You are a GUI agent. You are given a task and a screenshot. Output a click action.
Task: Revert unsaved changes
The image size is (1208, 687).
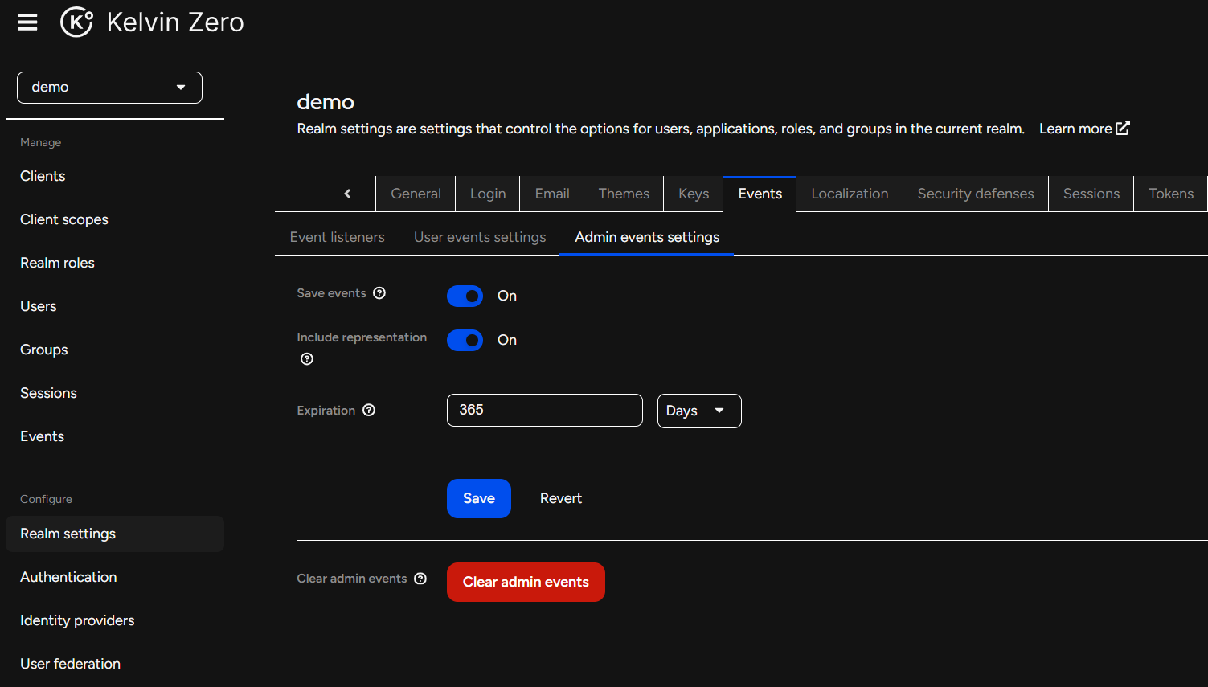[560, 498]
